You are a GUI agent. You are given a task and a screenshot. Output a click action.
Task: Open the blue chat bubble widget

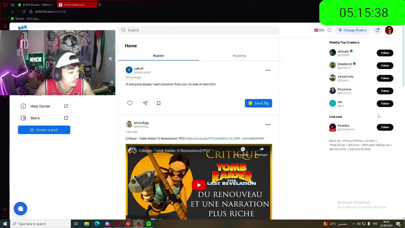tap(20, 209)
